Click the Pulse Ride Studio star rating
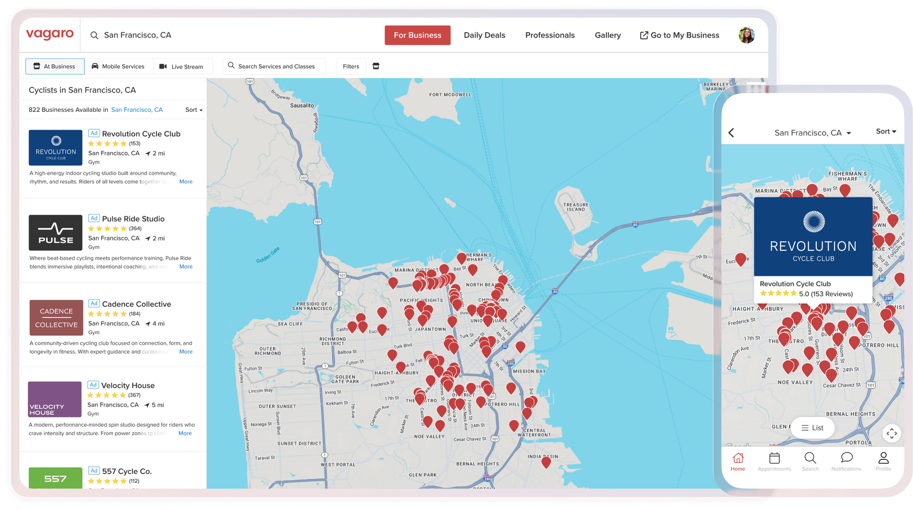 [107, 228]
